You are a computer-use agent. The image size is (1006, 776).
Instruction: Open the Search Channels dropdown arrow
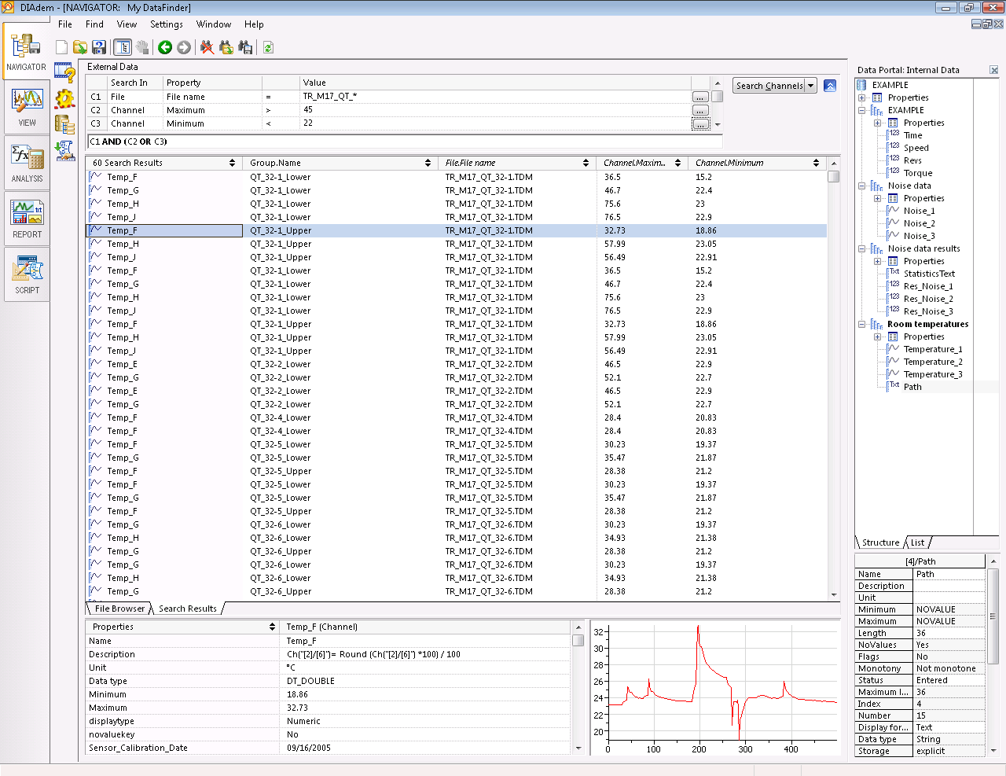coord(811,86)
